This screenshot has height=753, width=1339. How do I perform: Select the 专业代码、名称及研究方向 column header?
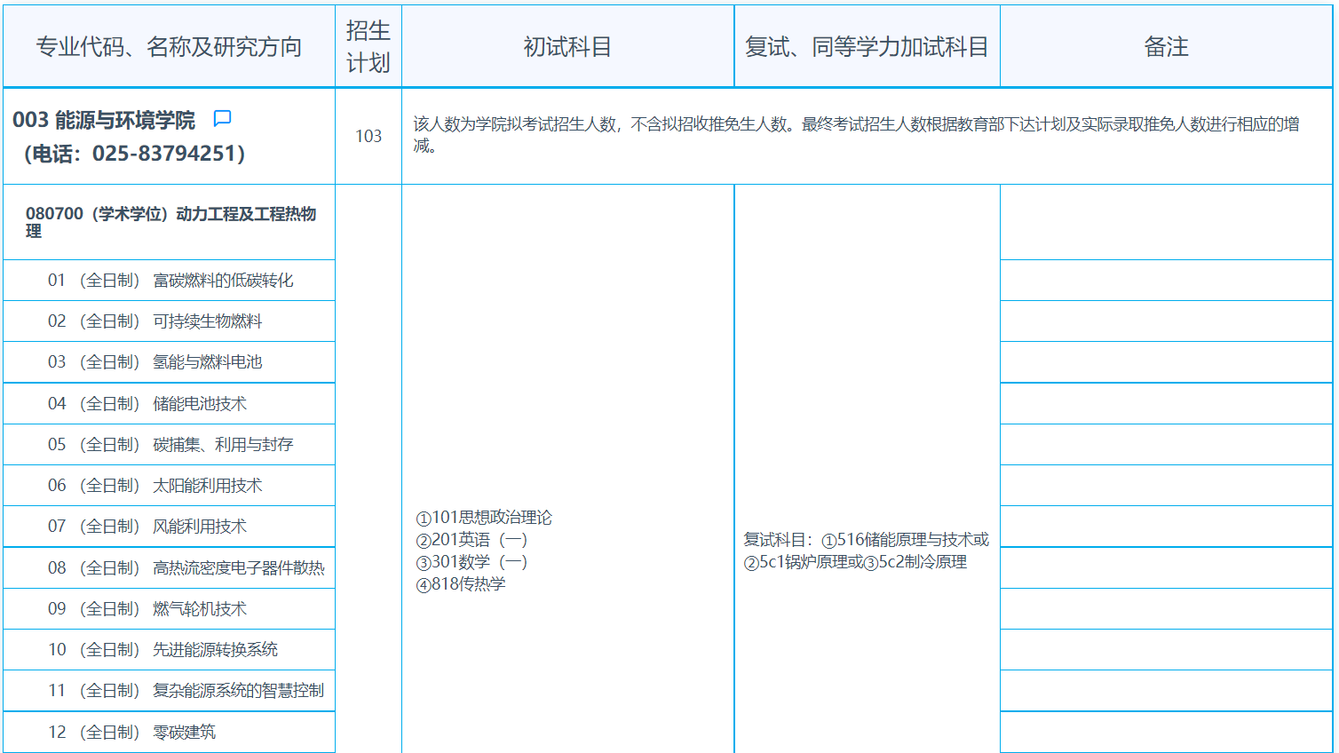[169, 47]
